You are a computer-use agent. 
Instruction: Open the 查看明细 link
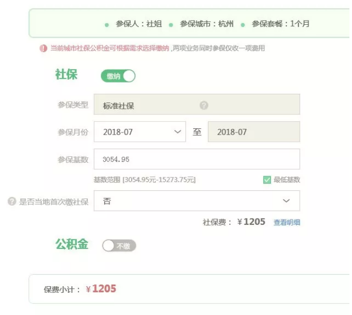(287, 223)
